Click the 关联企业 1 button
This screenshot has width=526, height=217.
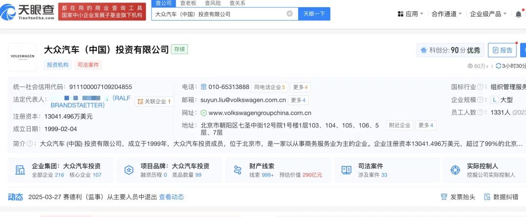click(x=154, y=102)
